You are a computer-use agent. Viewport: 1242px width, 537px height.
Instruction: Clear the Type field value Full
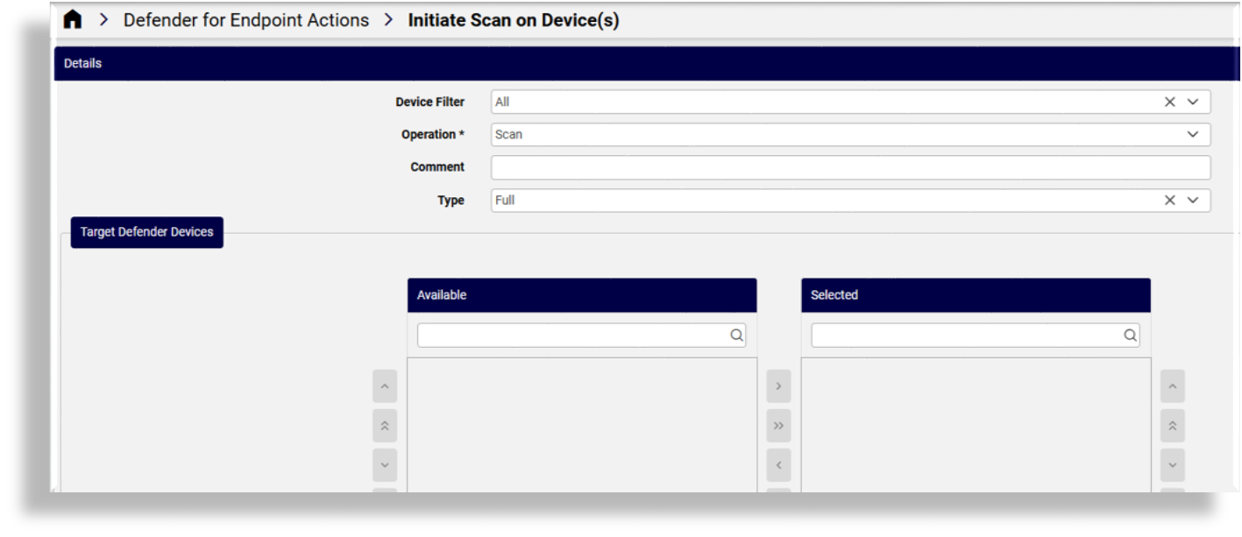pos(1169,201)
